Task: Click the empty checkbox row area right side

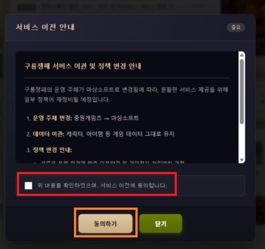Action: point(211,186)
